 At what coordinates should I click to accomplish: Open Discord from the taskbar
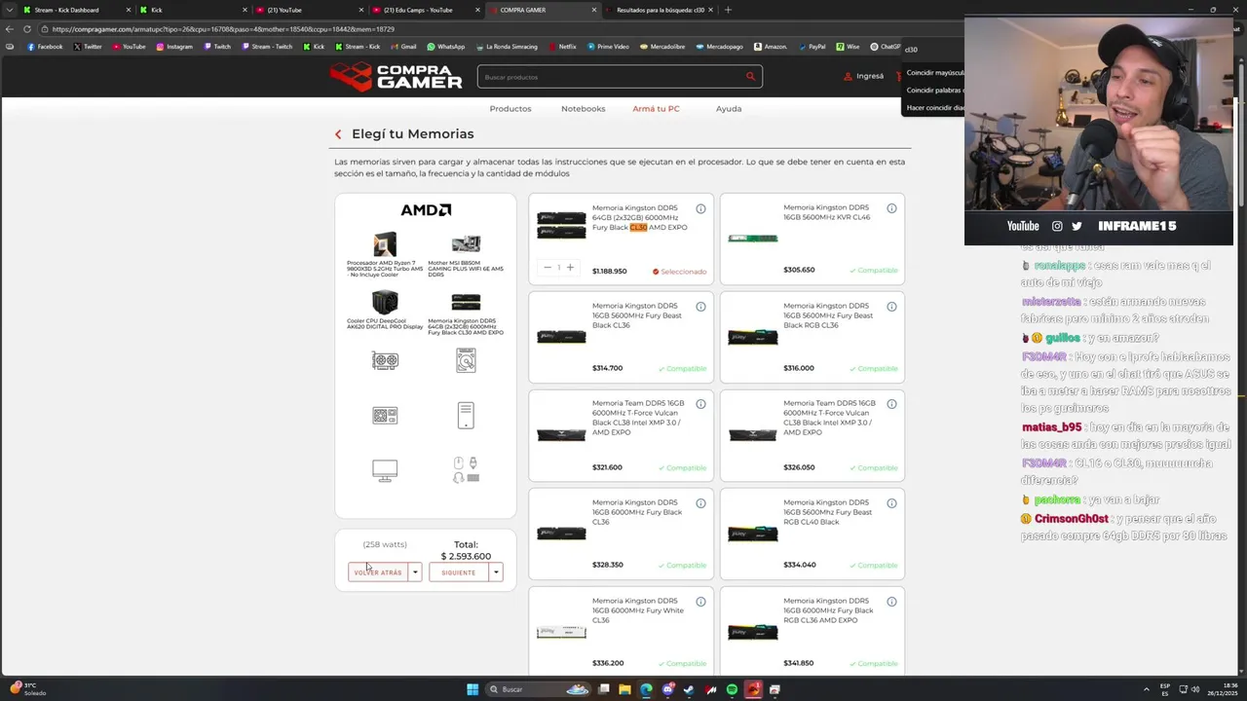click(x=667, y=689)
